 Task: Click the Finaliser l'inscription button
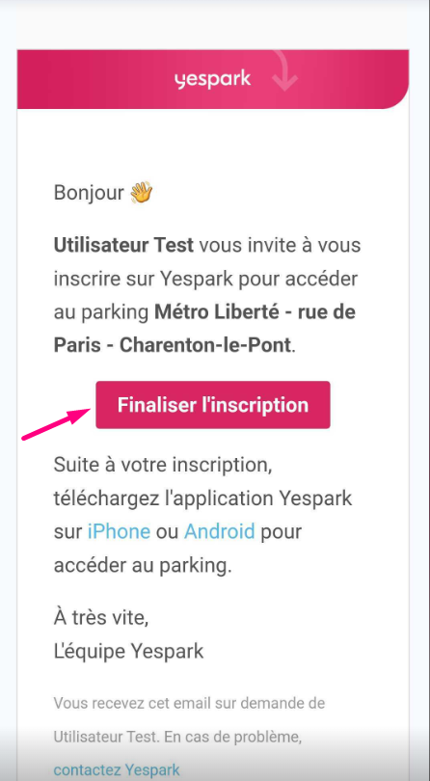213,404
